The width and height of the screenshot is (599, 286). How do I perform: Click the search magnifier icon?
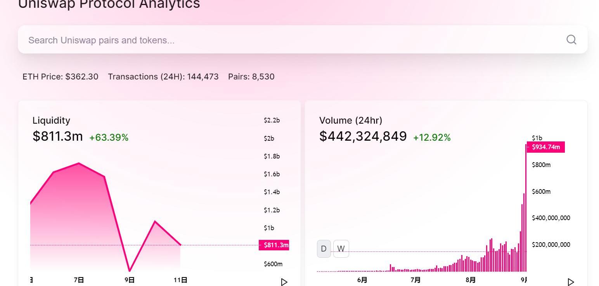571,40
